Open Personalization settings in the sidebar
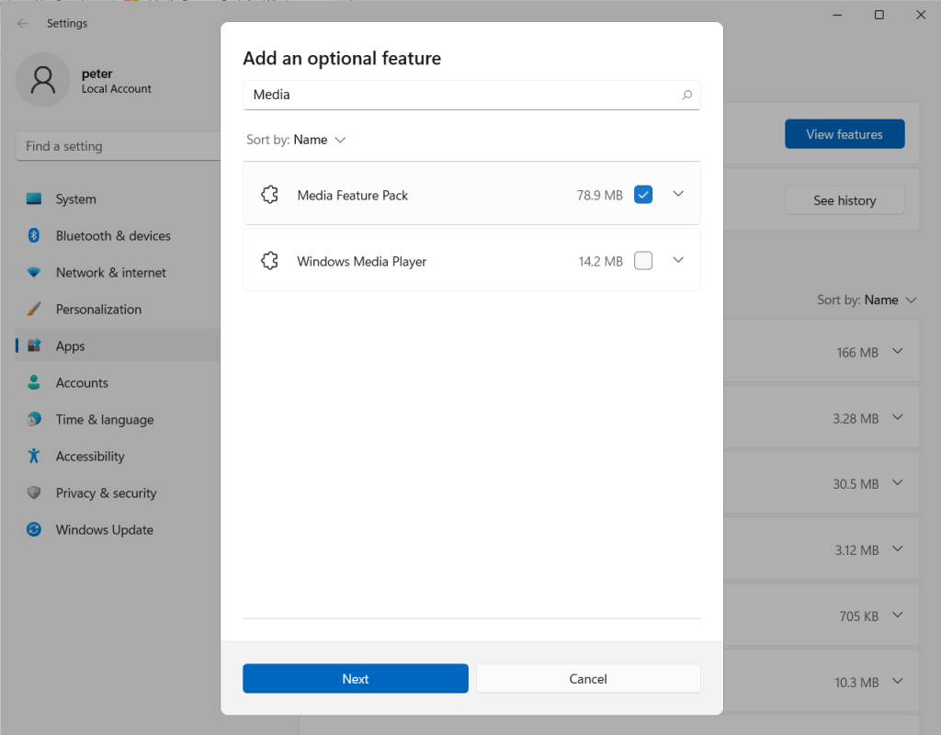941x735 pixels. pyautogui.click(x=98, y=310)
